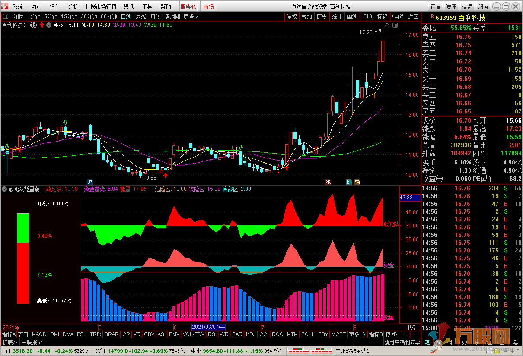Click the 交易 button in title bar
Viewport: 523px width, 356px height.
(467, 6)
